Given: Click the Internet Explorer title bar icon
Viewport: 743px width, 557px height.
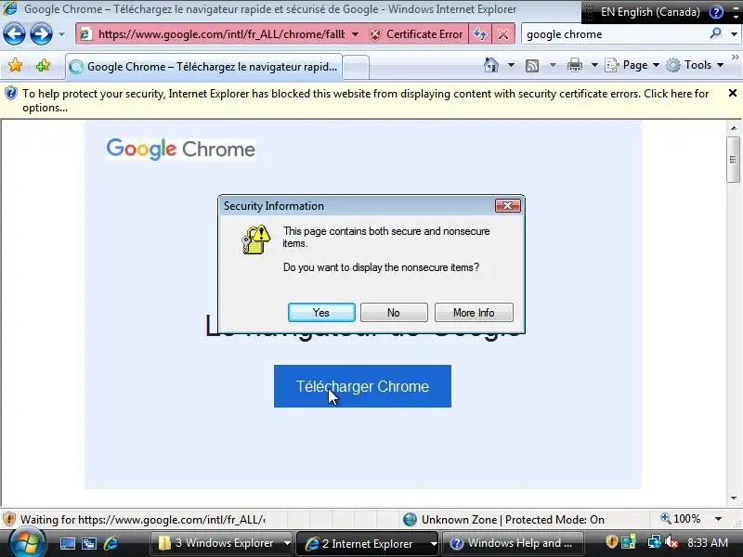Looking at the screenshot, I should (x=10, y=8).
